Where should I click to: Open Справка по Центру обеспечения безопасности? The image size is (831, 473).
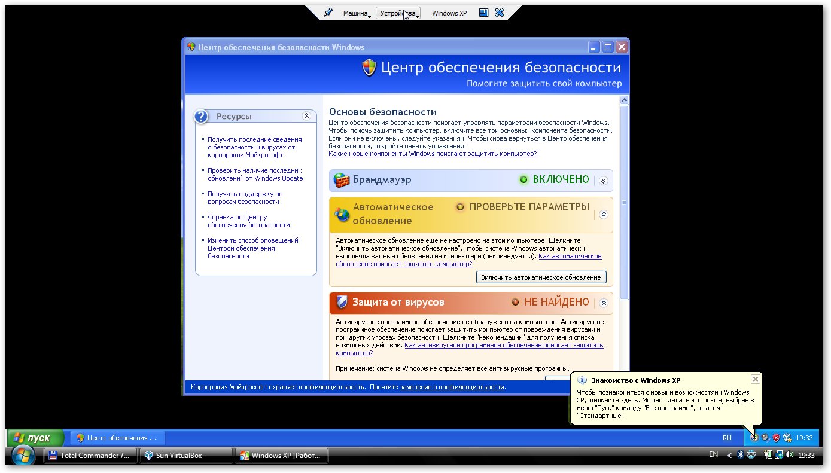[x=249, y=221]
